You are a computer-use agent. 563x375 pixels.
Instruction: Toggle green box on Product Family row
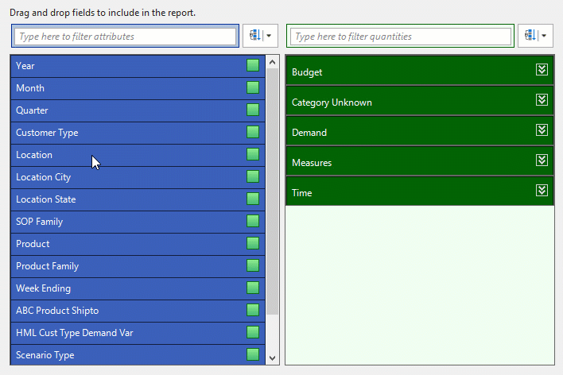click(x=253, y=265)
